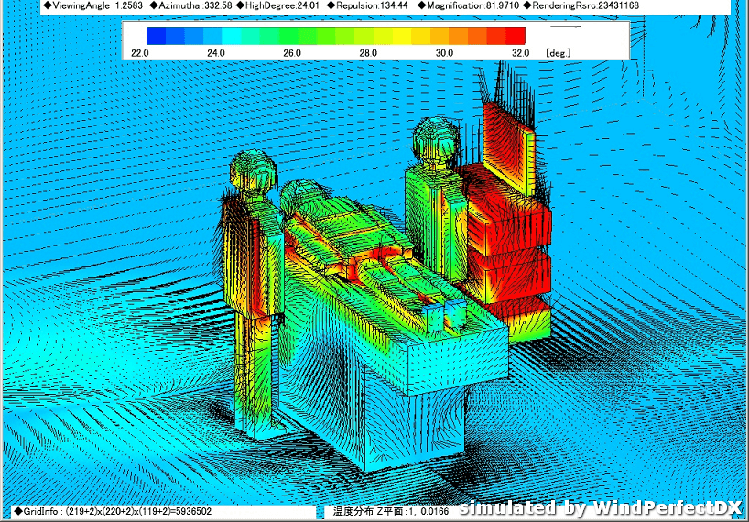
Task: Click the 22.0 label under the legend
Action: (x=140, y=53)
